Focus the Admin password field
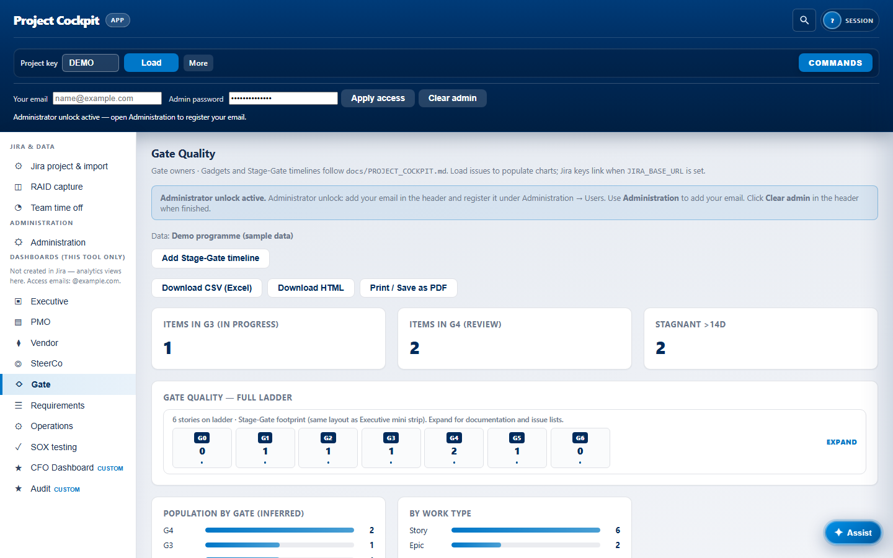Image resolution: width=893 pixels, height=558 pixels. coord(283,98)
